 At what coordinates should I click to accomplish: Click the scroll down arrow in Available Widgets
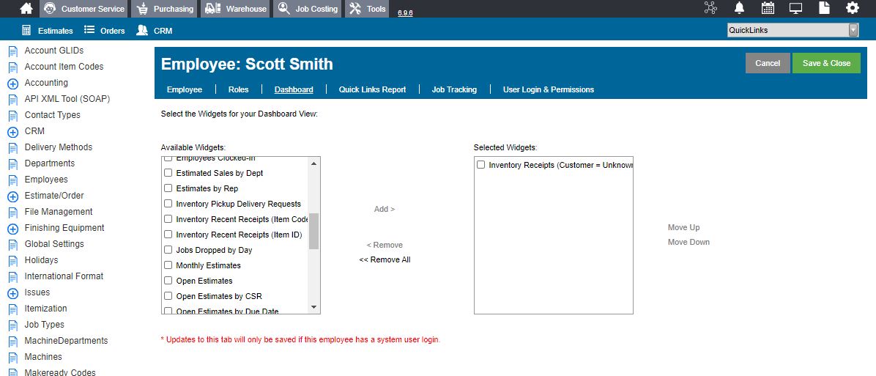point(313,307)
